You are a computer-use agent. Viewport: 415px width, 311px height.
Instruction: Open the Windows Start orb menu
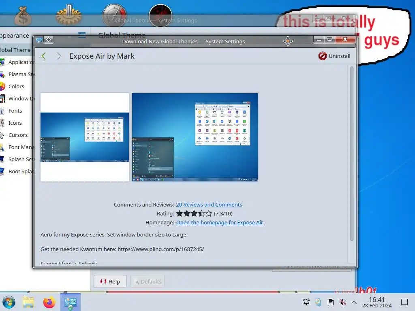click(x=9, y=302)
